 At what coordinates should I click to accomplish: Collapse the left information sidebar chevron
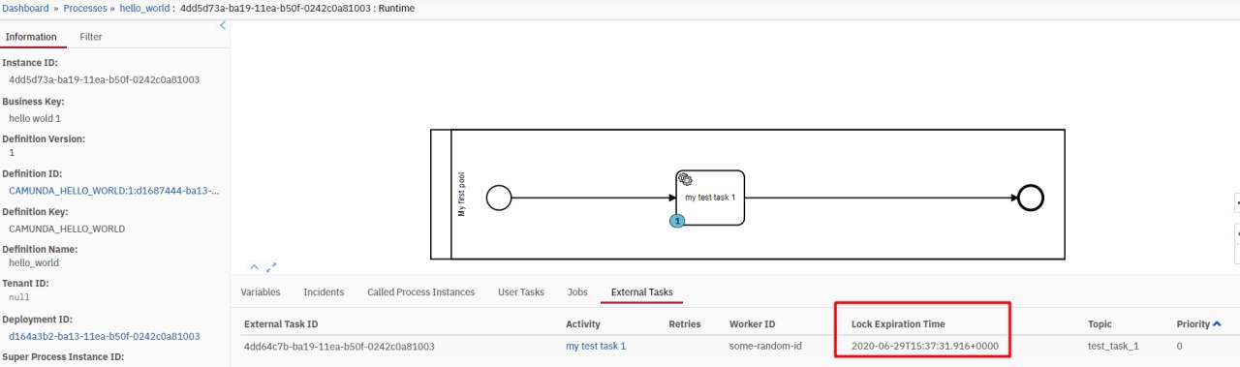coord(224,25)
